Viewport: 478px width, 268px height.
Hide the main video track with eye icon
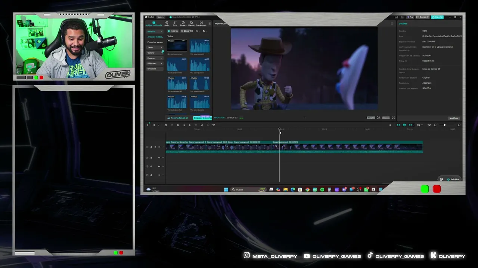[155, 147]
